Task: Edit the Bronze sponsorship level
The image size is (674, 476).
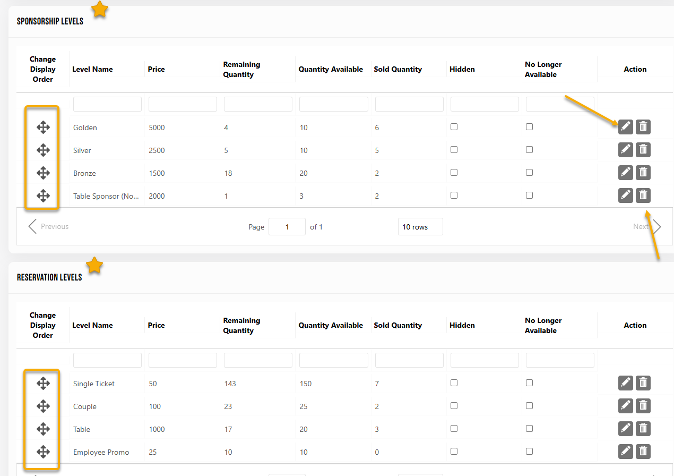Action: click(x=626, y=173)
